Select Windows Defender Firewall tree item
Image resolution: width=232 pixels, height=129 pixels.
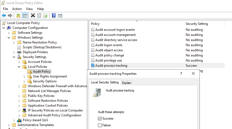[x=57, y=86]
